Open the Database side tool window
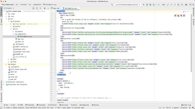The height and width of the screenshot is (109, 195). click(193, 12)
